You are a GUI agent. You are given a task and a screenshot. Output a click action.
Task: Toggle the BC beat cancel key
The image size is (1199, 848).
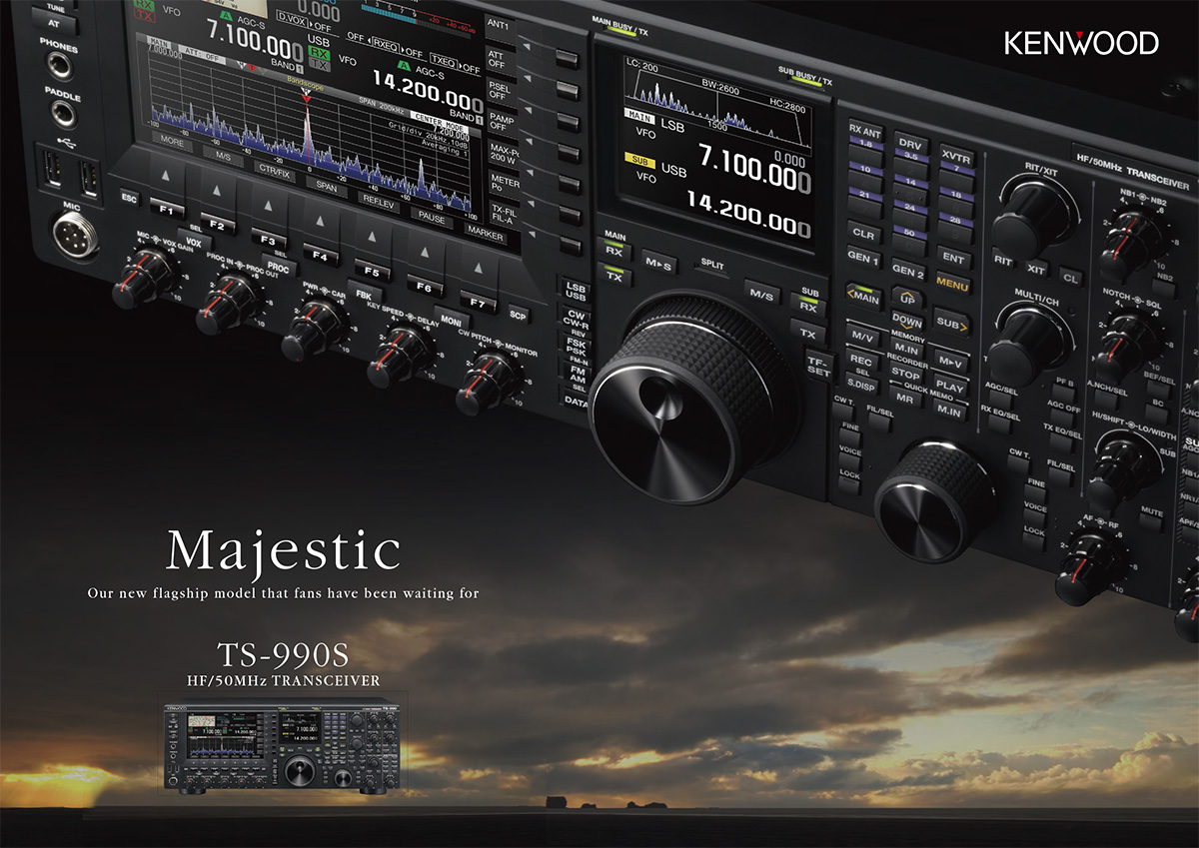point(1157,413)
